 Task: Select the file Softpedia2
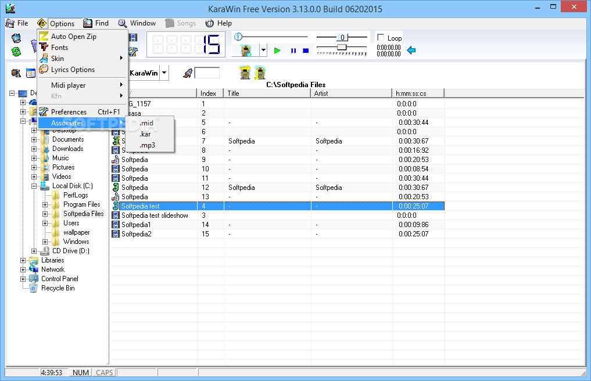tap(137, 234)
